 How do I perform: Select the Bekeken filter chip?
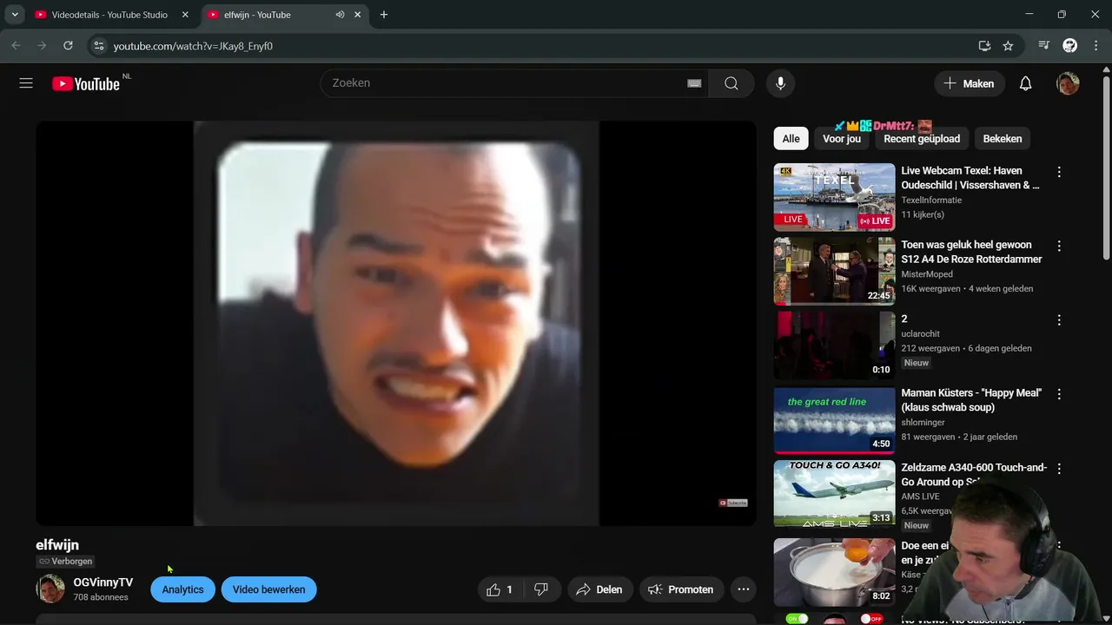point(1003,139)
